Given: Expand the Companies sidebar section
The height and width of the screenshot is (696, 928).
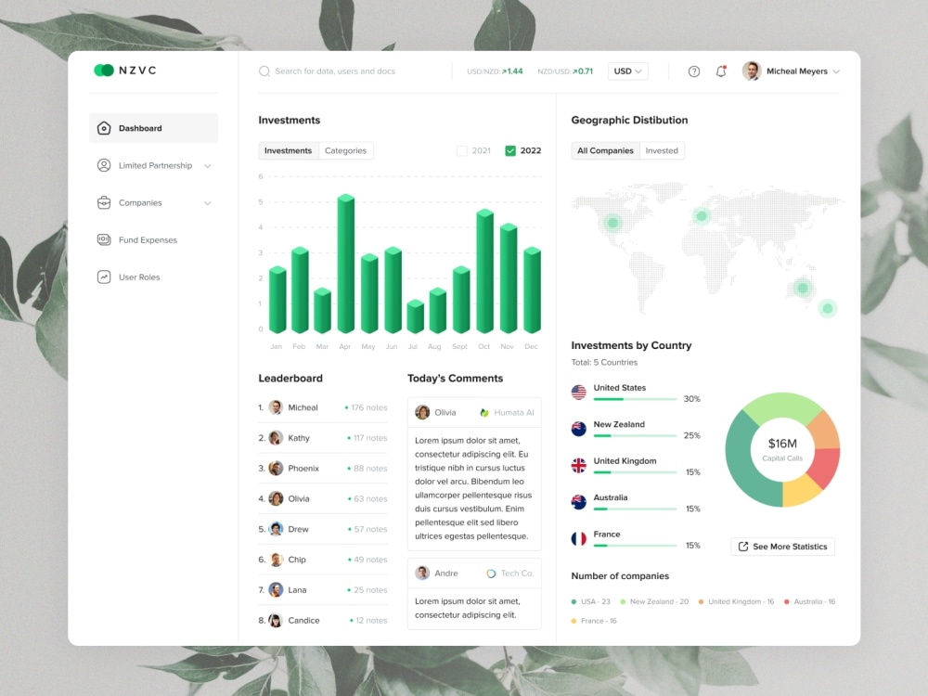Looking at the screenshot, I should pyautogui.click(x=210, y=202).
